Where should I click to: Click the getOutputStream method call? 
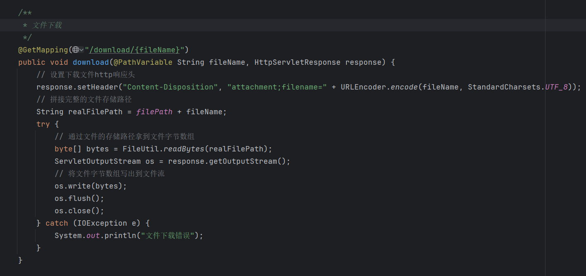click(x=243, y=161)
